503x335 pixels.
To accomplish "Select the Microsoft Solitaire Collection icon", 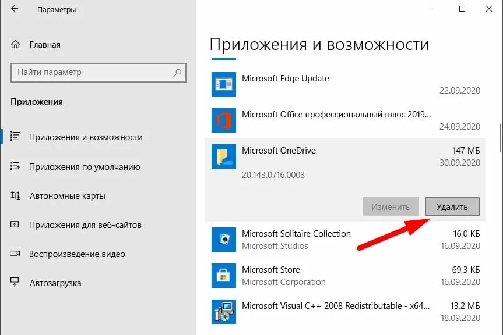I will click(224, 240).
